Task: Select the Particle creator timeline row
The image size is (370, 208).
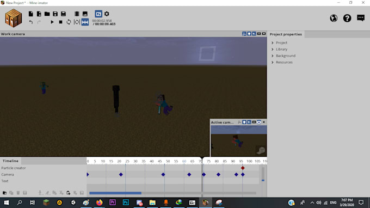Action: tap(43, 168)
